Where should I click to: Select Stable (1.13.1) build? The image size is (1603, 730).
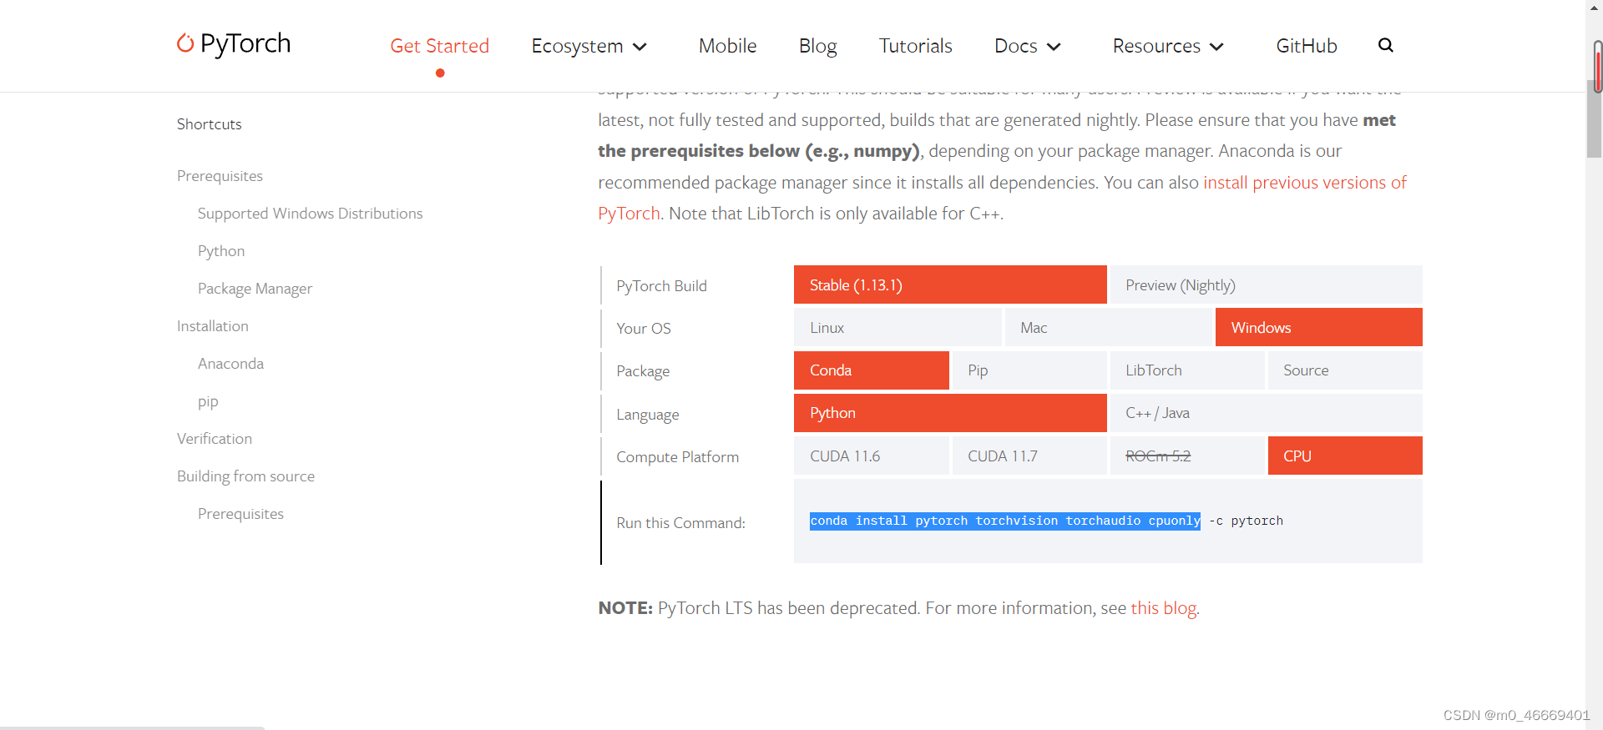[950, 284]
